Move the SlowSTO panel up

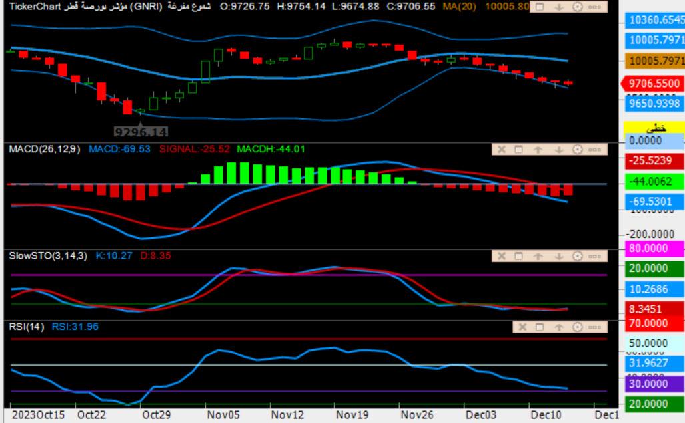[x=538, y=256]
